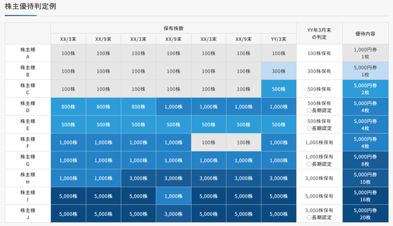Click the 5,000円券 16枚 benefit cell
The width and height of the screenshot is (393, 226).
pyautogui.click(x=365, y=196)
